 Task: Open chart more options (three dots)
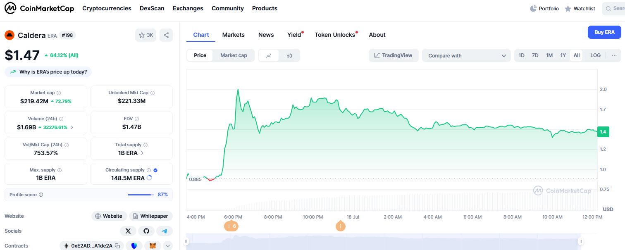click(x=614, y=55)
